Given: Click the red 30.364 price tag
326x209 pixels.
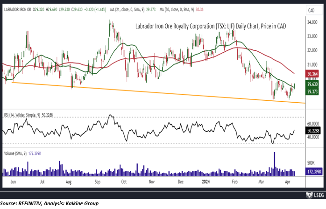Looking at the screenshot, I should coord(312,74).
